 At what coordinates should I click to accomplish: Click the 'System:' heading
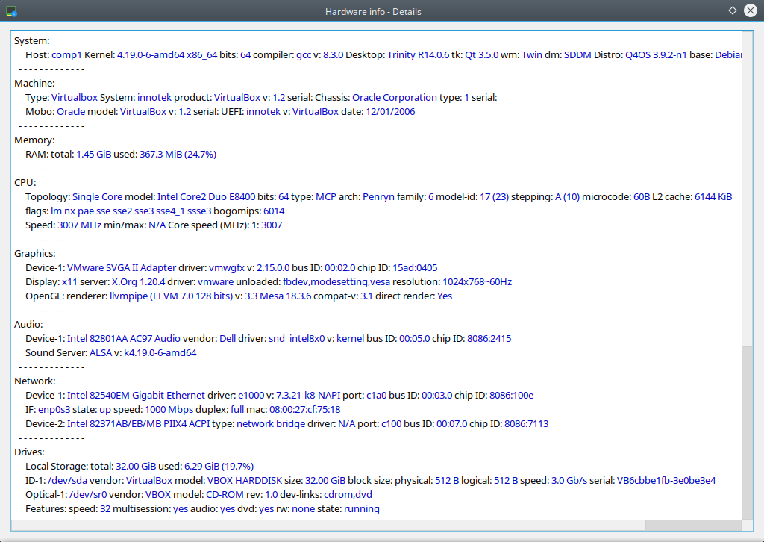[31, 41]
